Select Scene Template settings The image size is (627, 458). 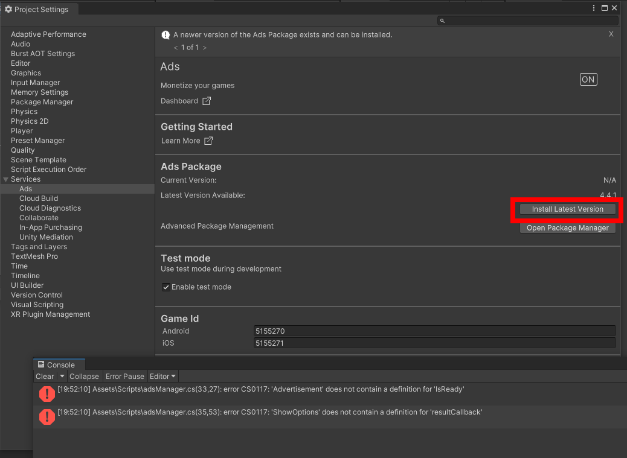click(x=39, y=160)
